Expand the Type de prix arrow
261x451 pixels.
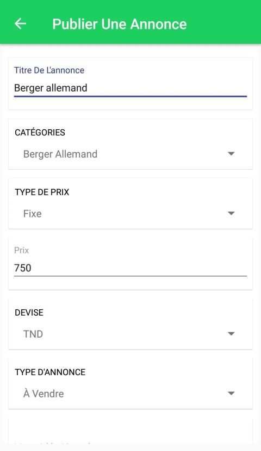click(231, 213)
